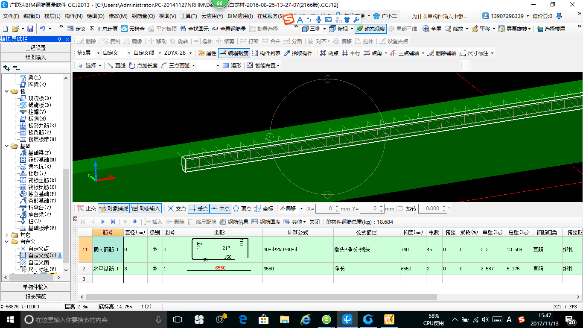Toggle 中点 midpoint snap
The height and width of the screenshot is (328, 583).
220,208
